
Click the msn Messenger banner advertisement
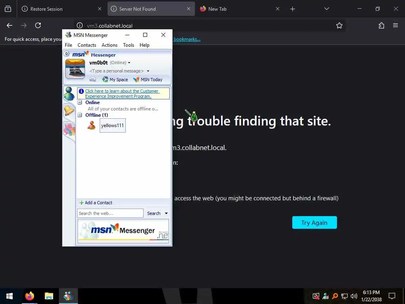point(123,231)
